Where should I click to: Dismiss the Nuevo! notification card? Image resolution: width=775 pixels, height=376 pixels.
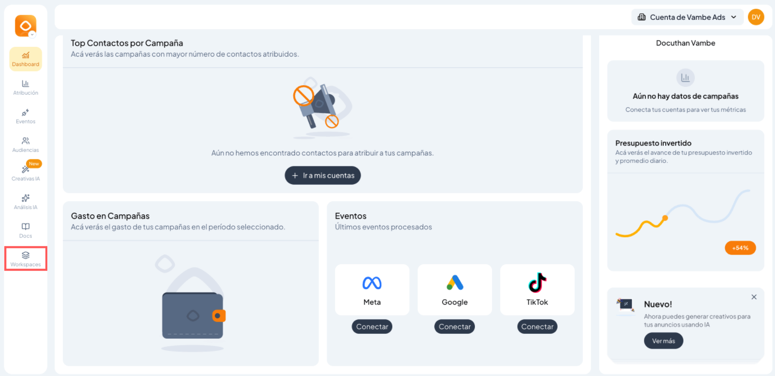(x=754, y=297)
